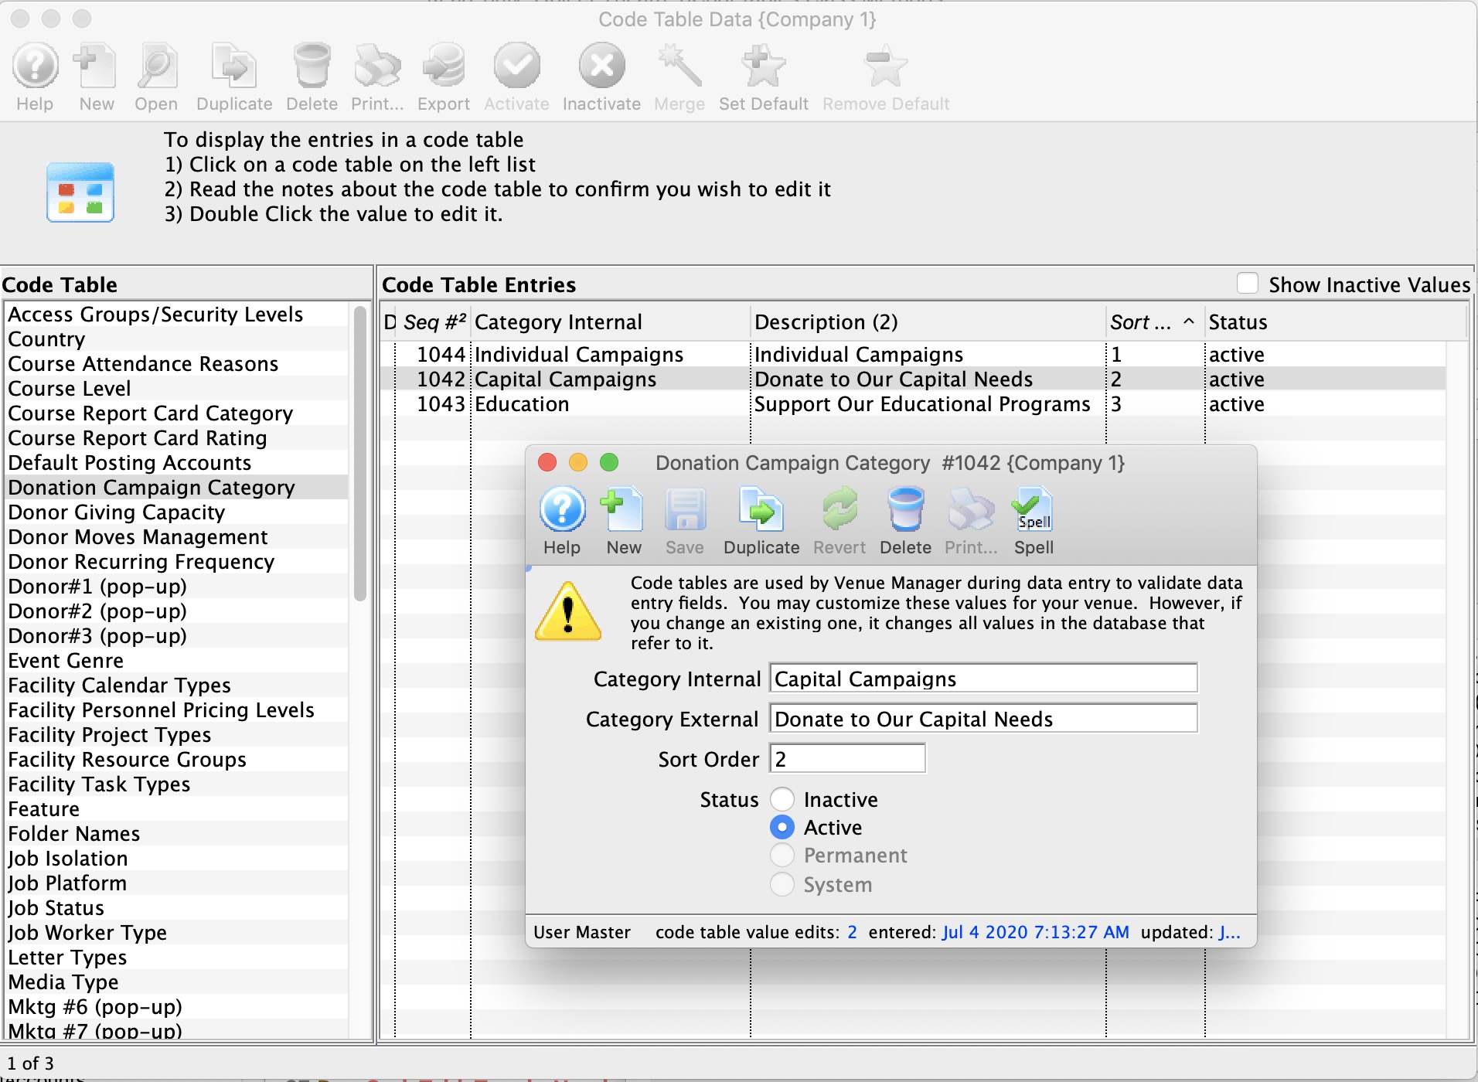The image size is (1478, 1082).
Task: Click the Delete bucket in dialog toolbar
Action: 905,510
